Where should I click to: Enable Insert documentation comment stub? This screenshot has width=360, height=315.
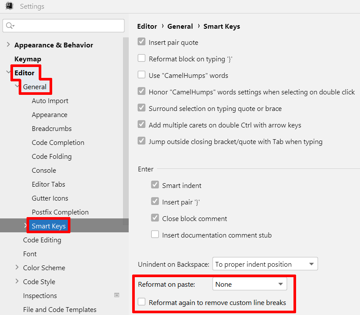(x=155, y=234)
